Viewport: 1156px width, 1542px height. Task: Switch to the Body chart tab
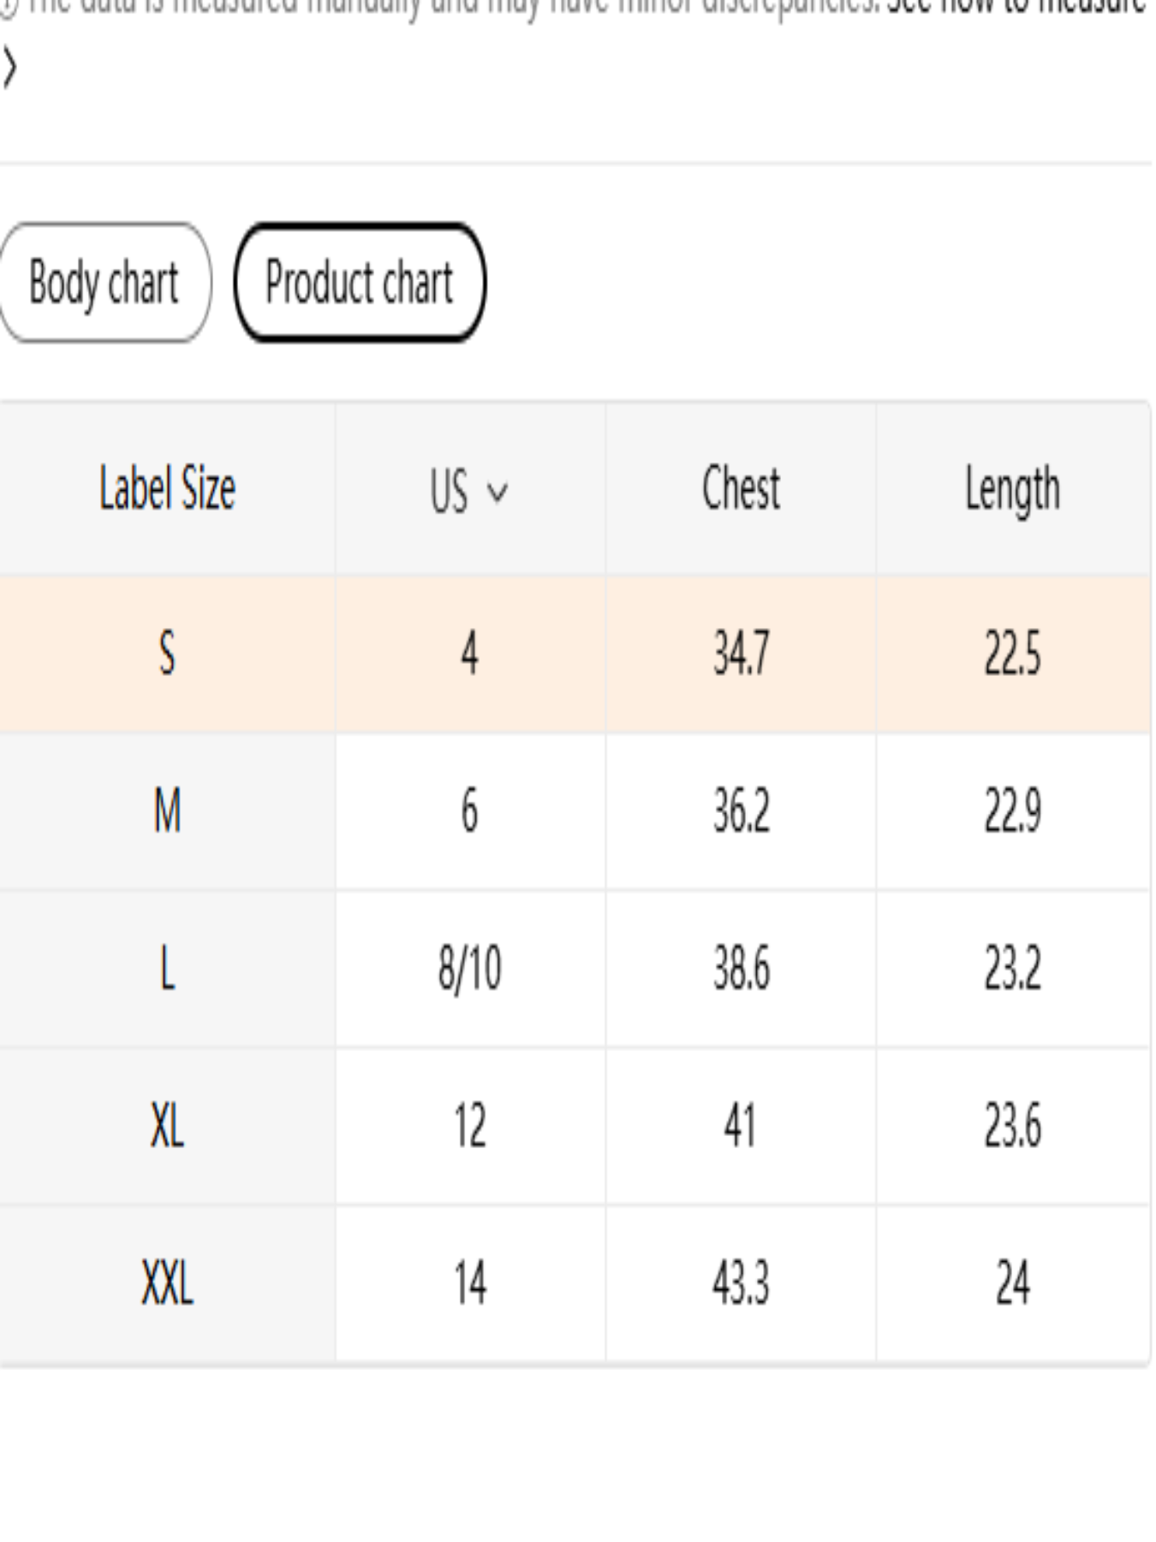tap(104, 283)
